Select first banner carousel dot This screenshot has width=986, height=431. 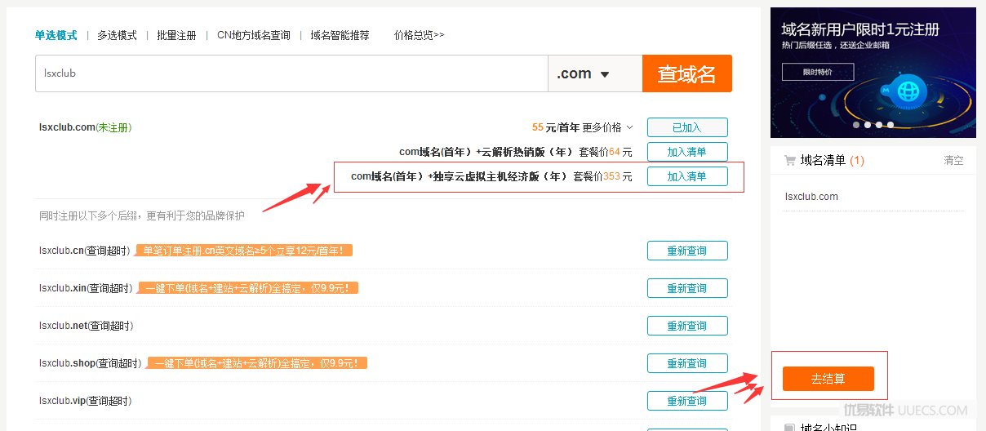pos(856,125)
